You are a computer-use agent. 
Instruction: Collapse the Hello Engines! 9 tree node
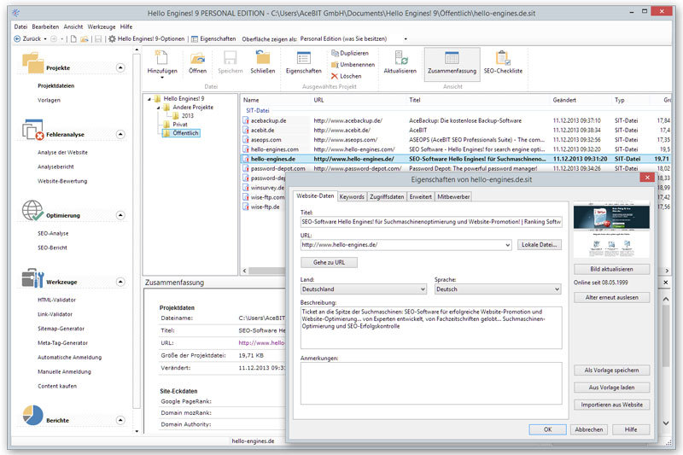[x=149, y=99]
